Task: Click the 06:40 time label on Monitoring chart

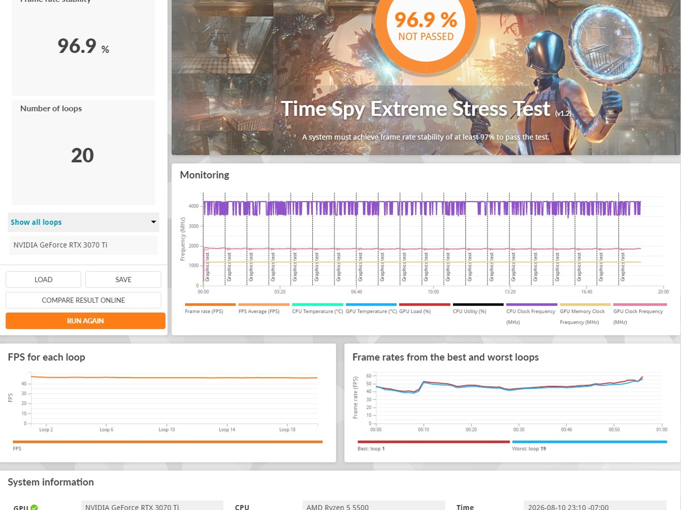Action: point(356,292)
